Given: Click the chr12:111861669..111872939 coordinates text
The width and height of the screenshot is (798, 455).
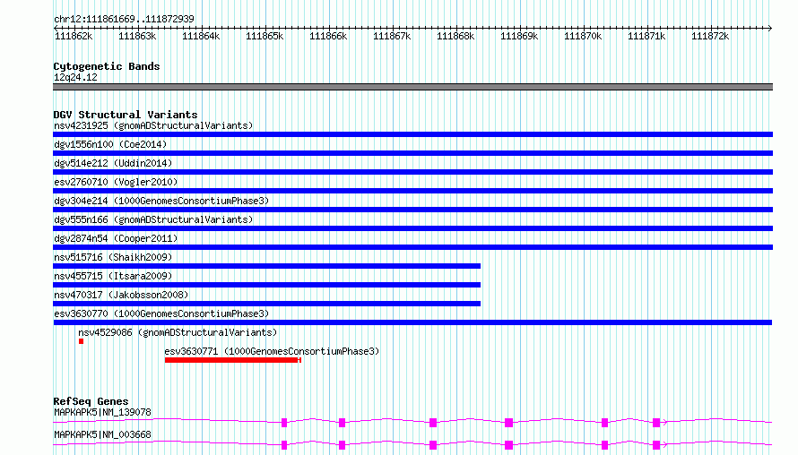Looking at the screenshot, I should tap(124, 19).
